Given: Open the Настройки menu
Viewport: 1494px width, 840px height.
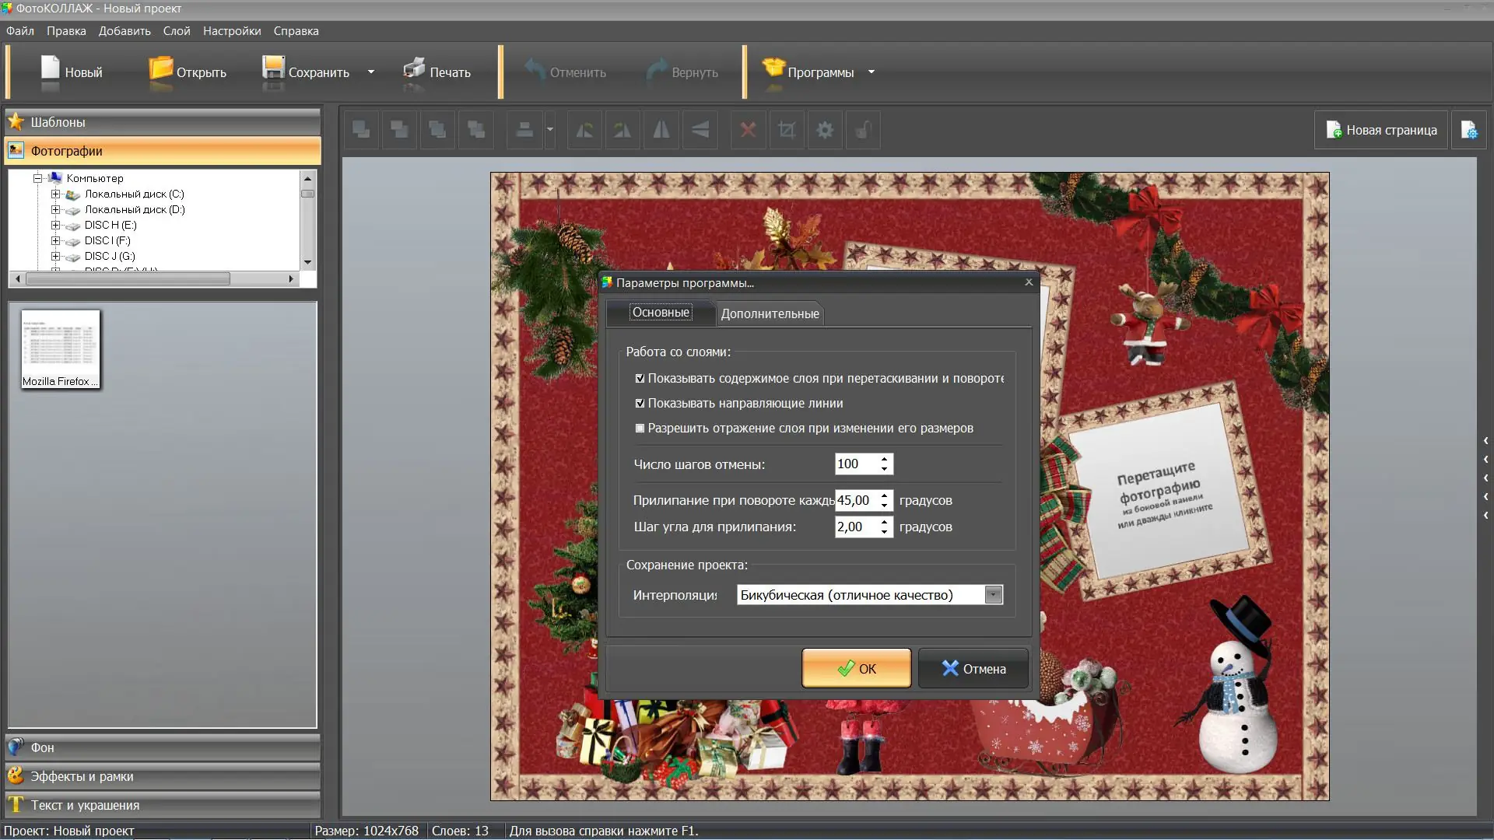Looking at the screenshot, I should [231, 31].
